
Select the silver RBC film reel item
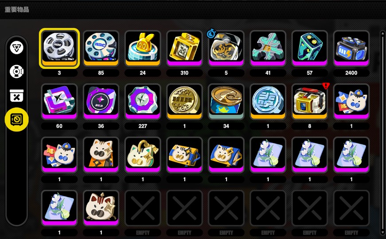59,48
